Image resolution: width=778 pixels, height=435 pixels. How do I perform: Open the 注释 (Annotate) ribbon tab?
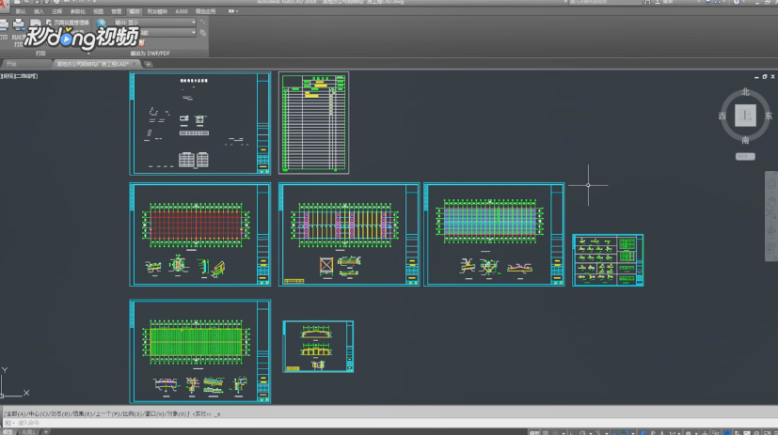pos(57,11)
